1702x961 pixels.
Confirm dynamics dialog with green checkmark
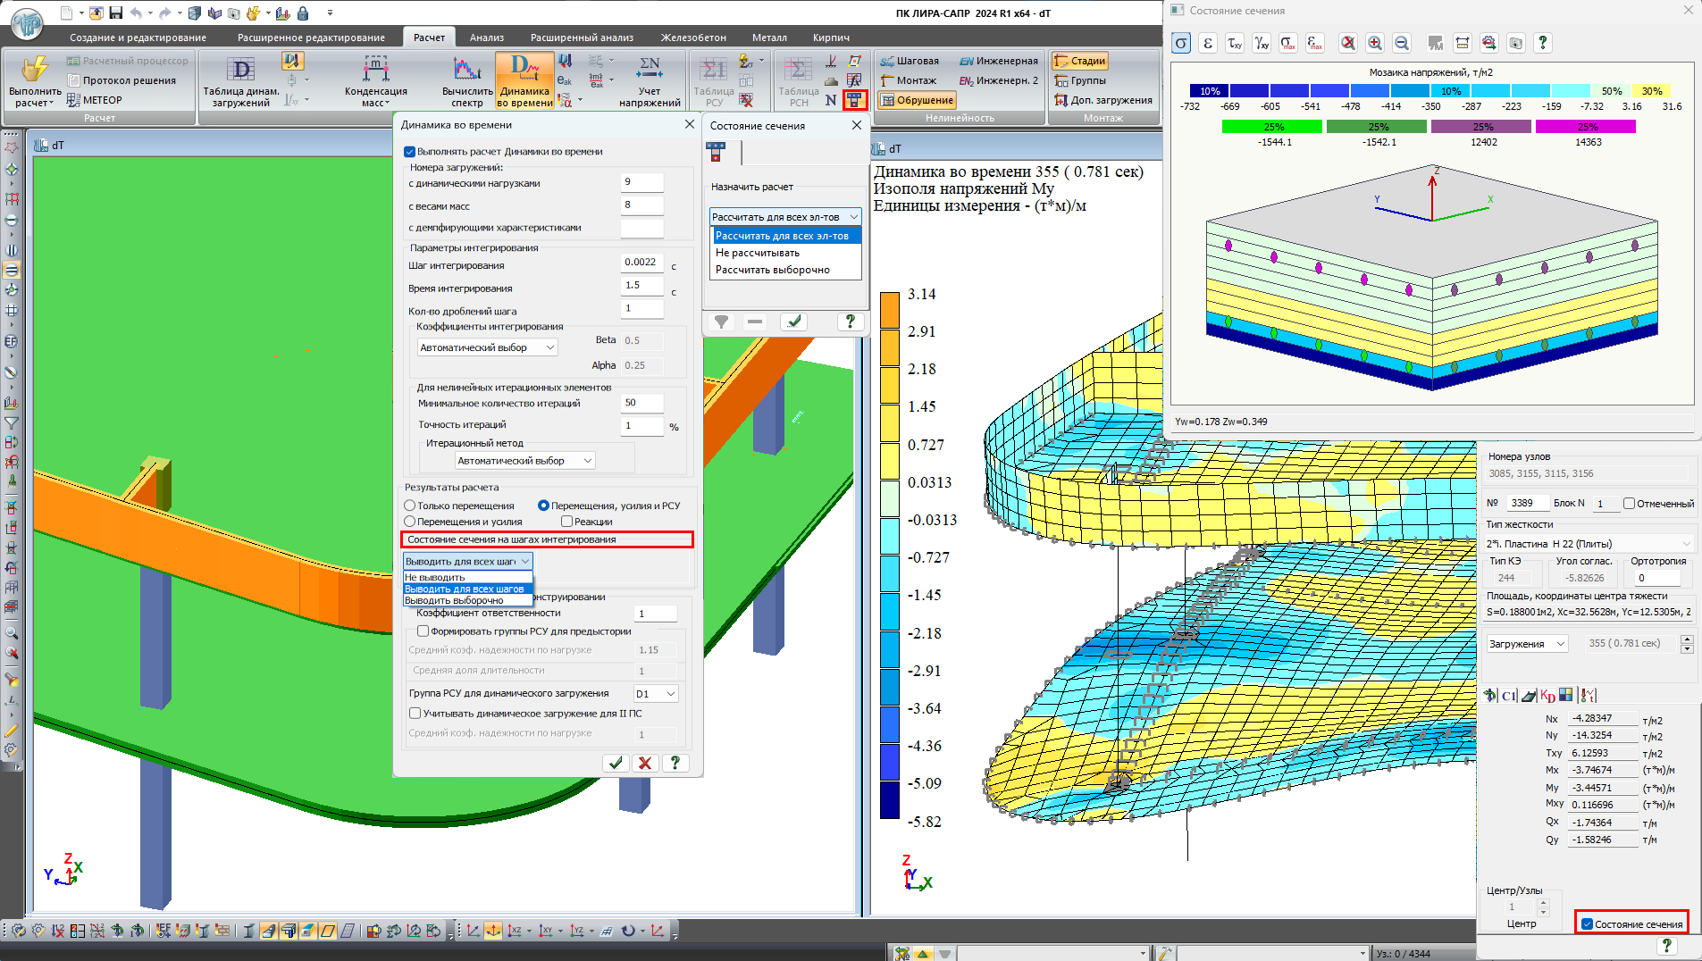615,763
